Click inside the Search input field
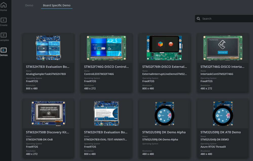The width and height of the screenshot is (253, 161). pos(223,19)
